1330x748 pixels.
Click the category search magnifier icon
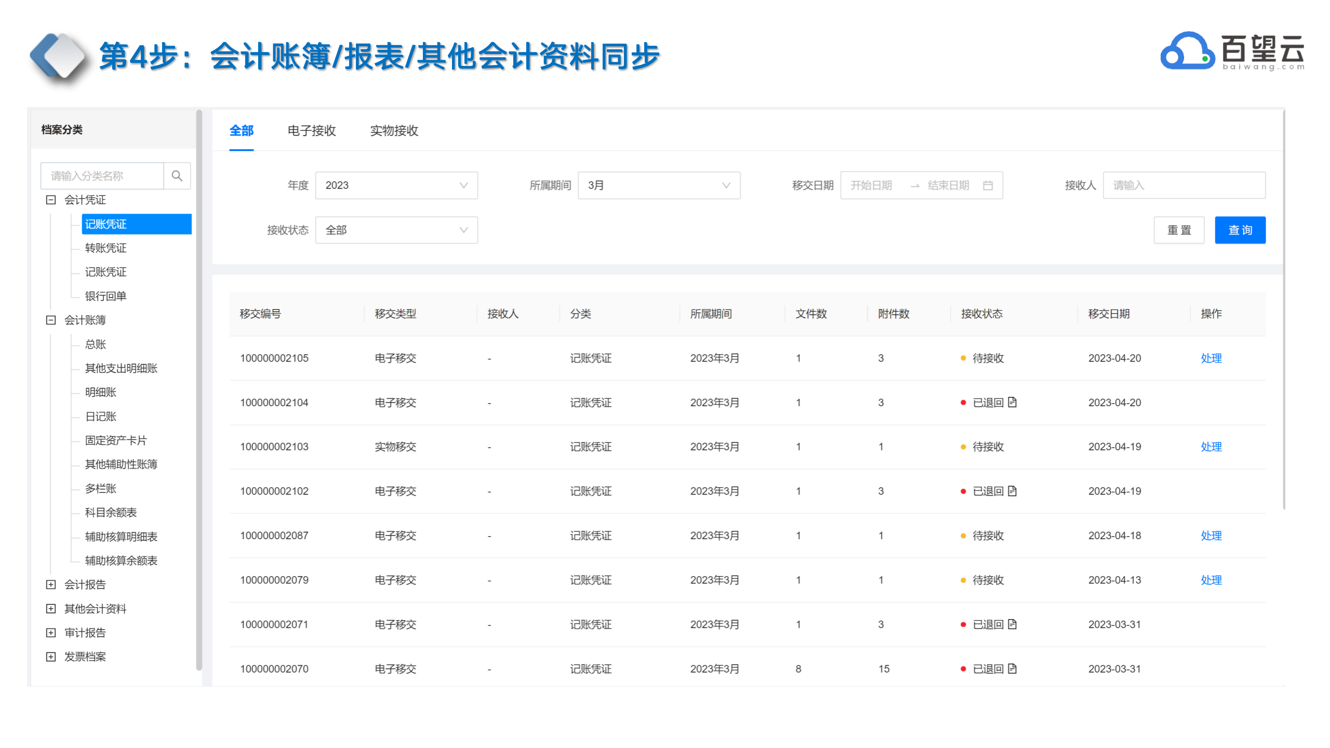coord(177,176)
